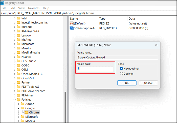The height and width of the screenshot is (123, 177).
Task: Expand the Adobe key under Policies
Action: click(18, 104)
